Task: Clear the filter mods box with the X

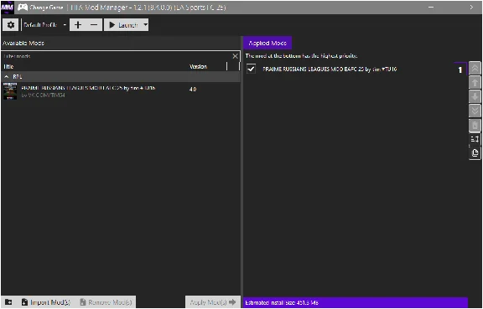Action: point(235,56)
